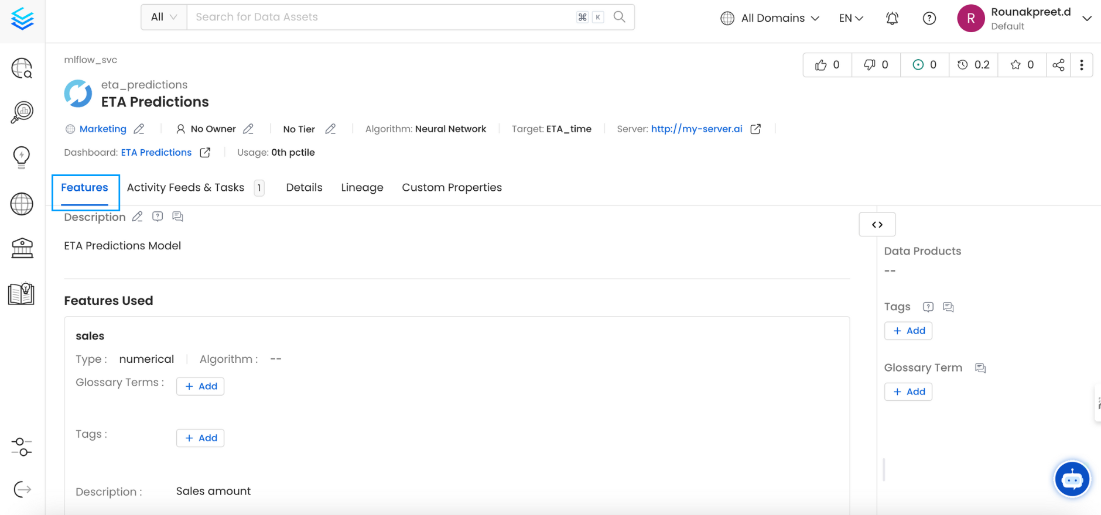Add a Glossary Term in right panel
Image resolution: width=1101 pixels, height=515 pixels.
(908, 392)
